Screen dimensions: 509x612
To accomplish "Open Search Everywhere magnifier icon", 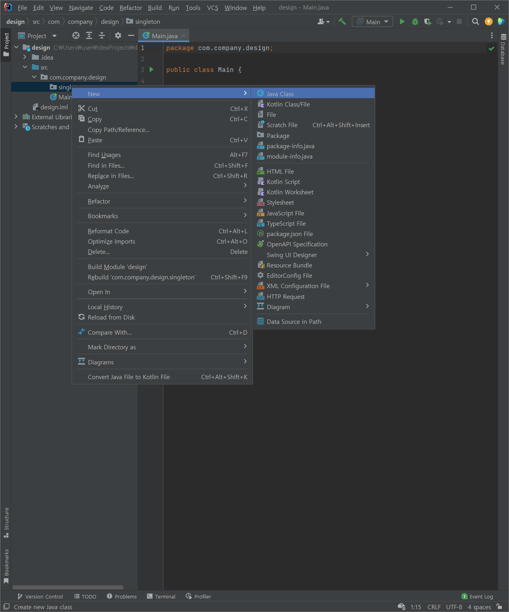I will pyautogui.click(x=475, y=21).
